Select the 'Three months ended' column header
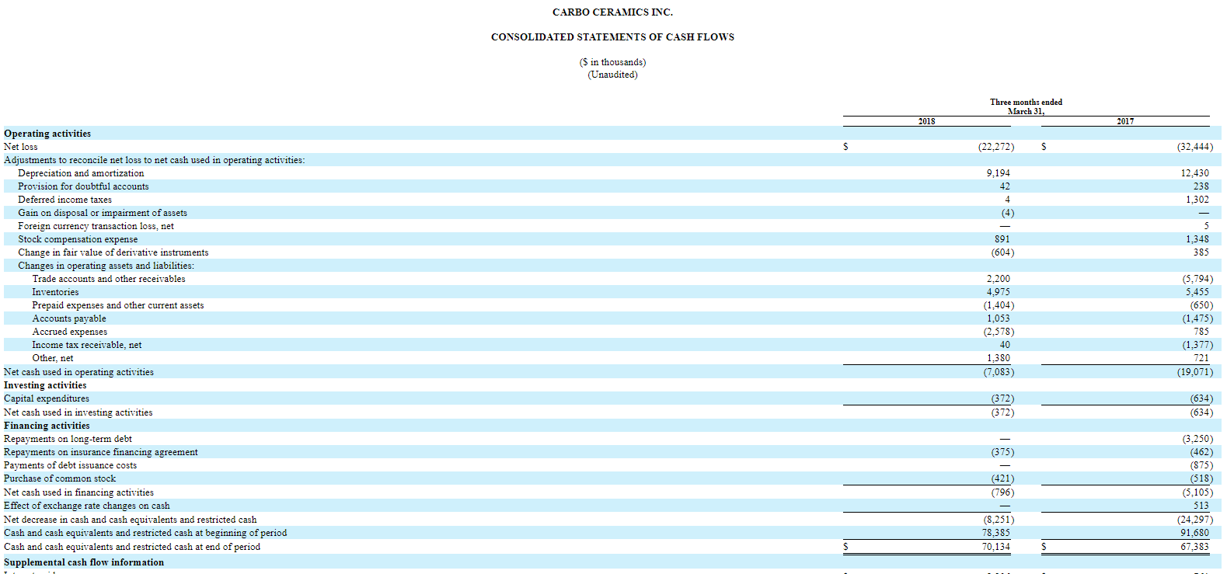1227x574 pixels. (1026, 102)
